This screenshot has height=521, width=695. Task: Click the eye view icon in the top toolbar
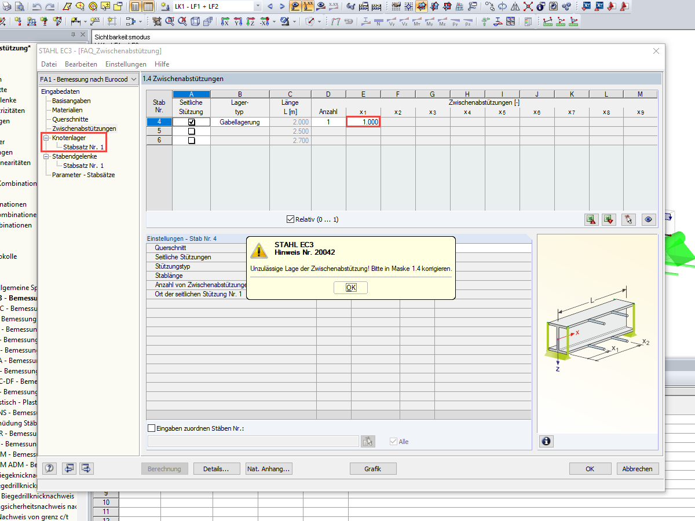point(320,6)
